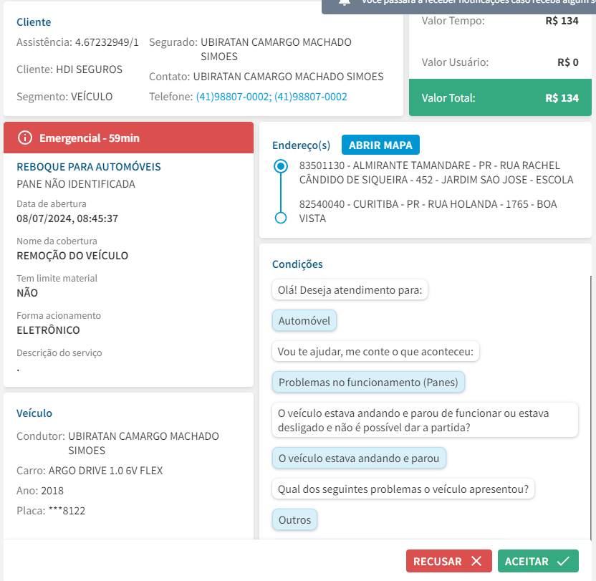Click the Valor Usuário R$ 0 amount

[568, 62]
